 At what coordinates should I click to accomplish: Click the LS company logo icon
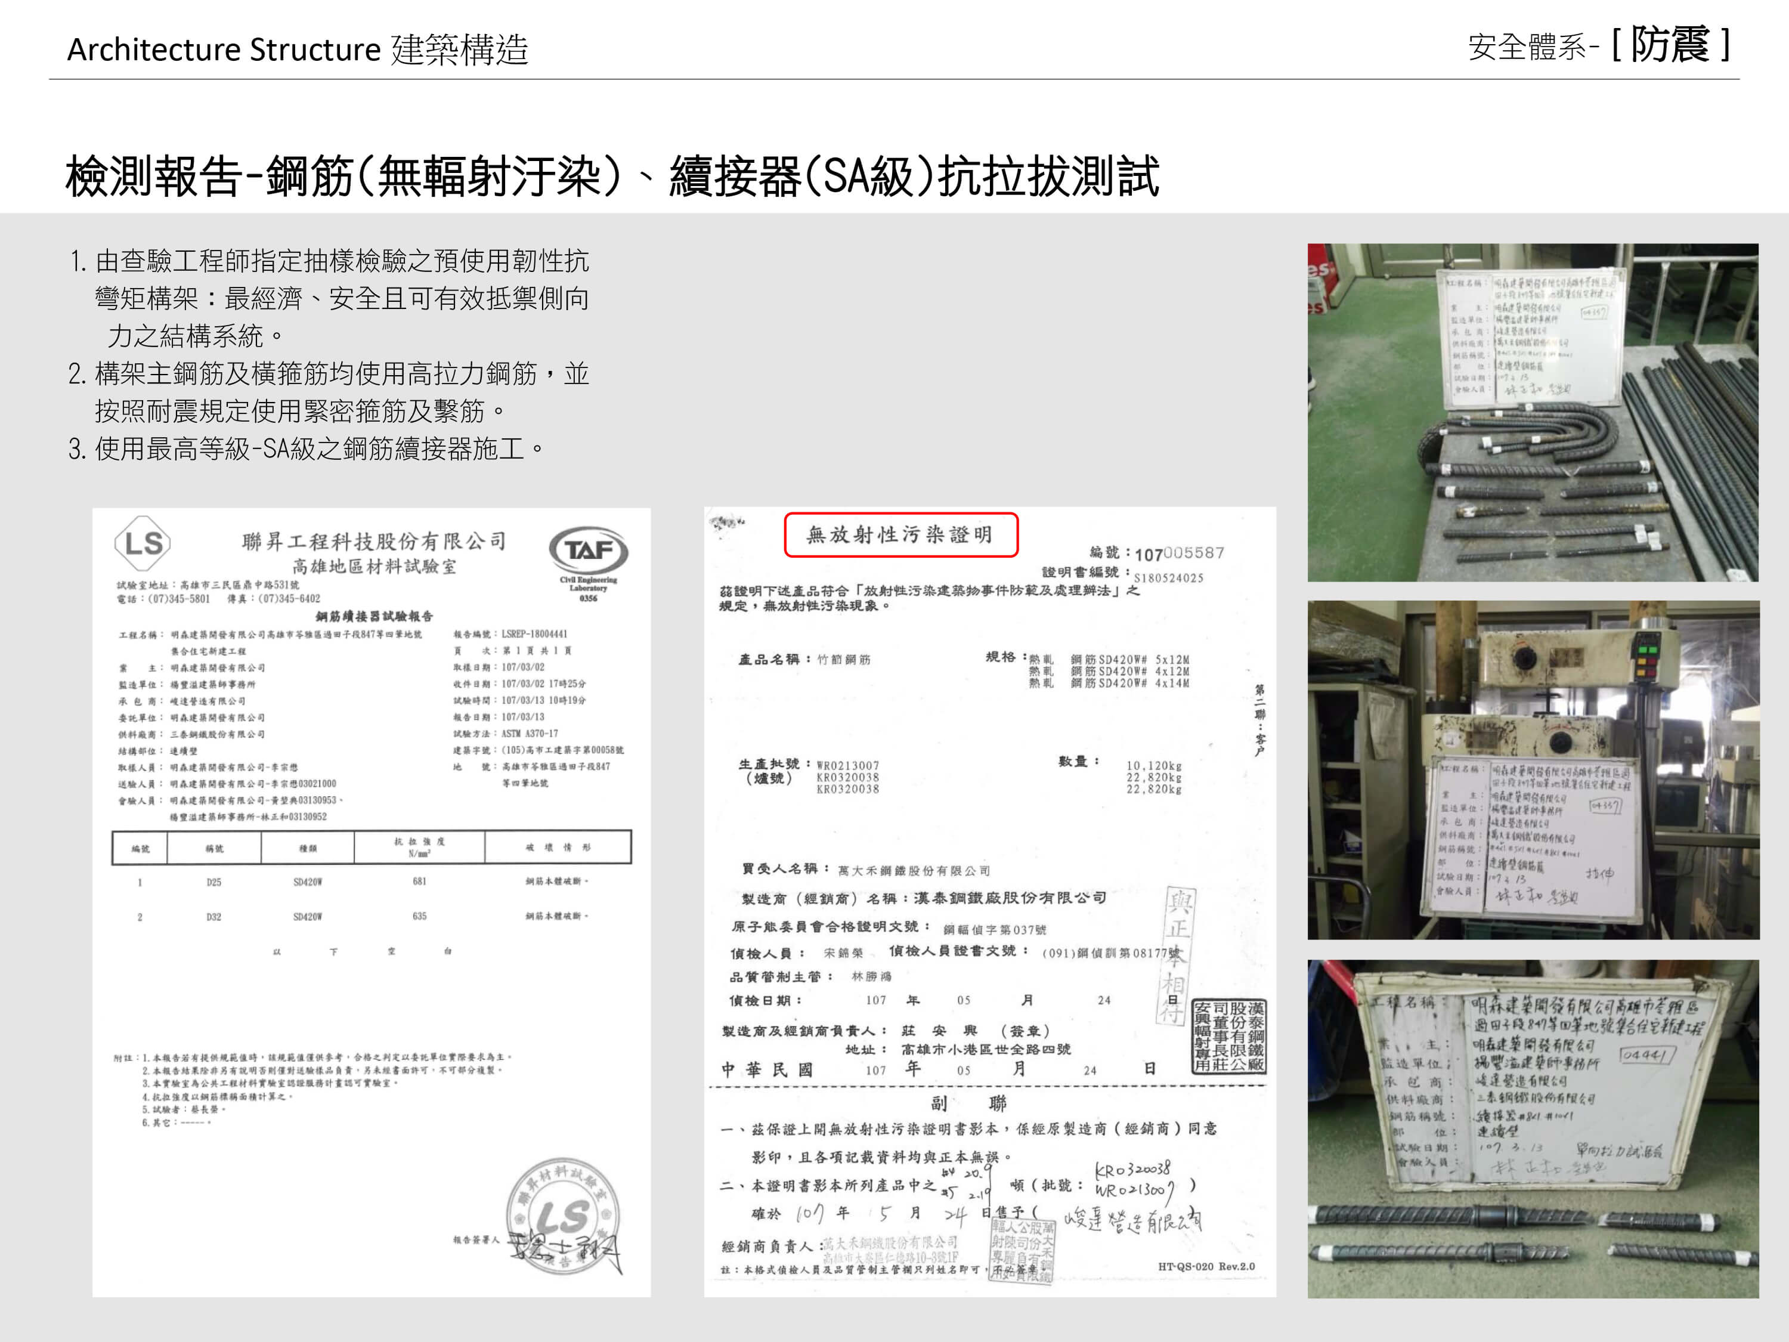coord(143,543)
